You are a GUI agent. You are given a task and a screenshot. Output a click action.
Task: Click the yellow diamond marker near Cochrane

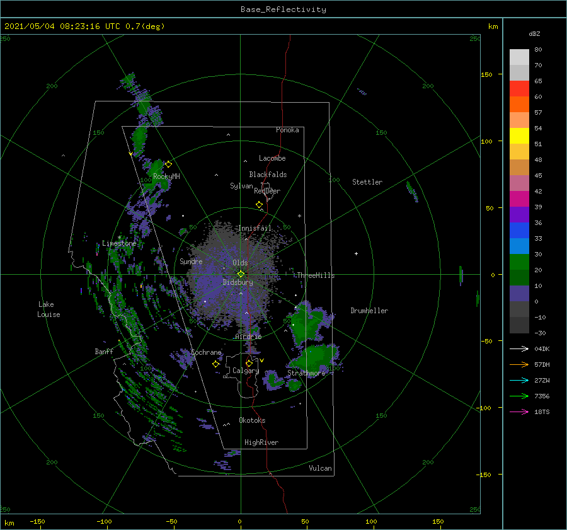[x=216, y=364]
